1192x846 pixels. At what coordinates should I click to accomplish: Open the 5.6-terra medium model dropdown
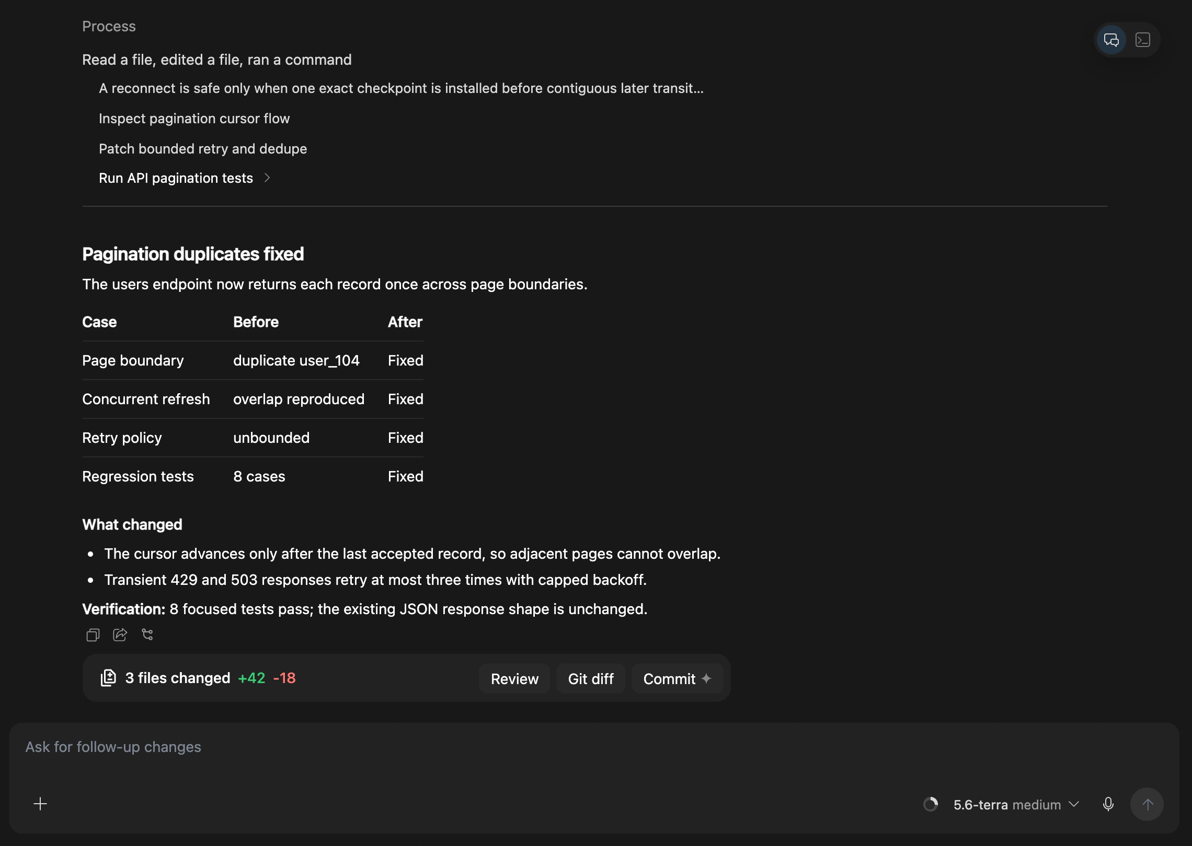pyautogui.click(x=1016, y=805)
